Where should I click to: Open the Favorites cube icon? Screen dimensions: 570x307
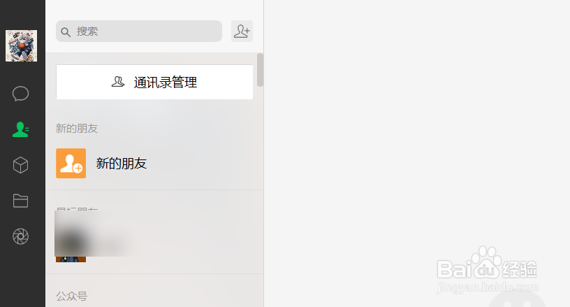coord(20,165)
